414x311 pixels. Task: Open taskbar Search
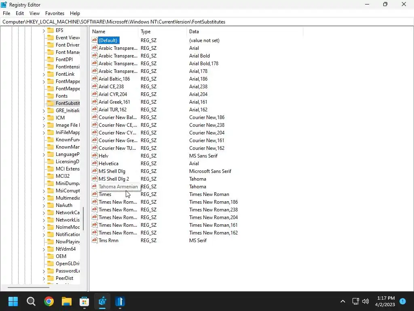(31, 301)
